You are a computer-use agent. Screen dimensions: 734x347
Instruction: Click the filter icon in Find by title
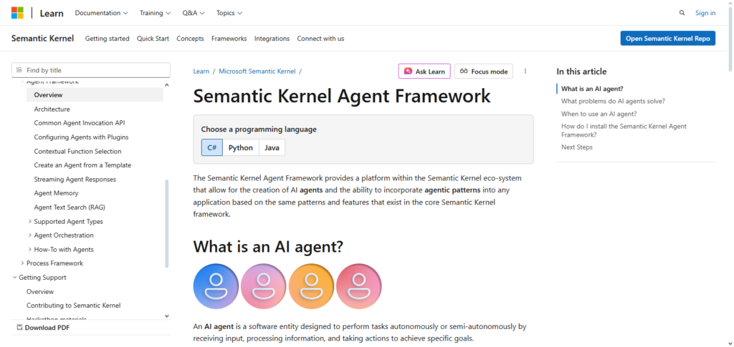(19, 70)
